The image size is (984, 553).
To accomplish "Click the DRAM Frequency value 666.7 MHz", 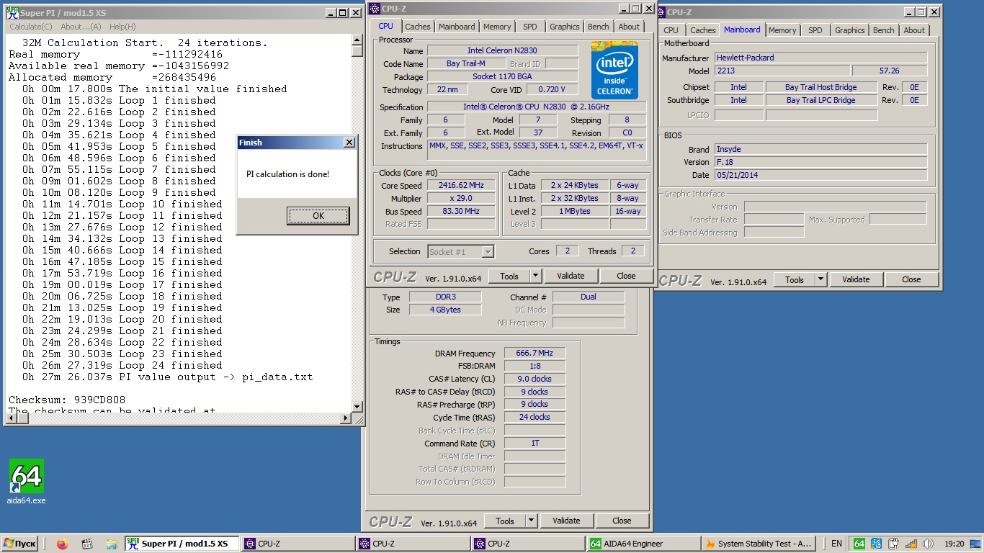I will click(x=535, y=354).
